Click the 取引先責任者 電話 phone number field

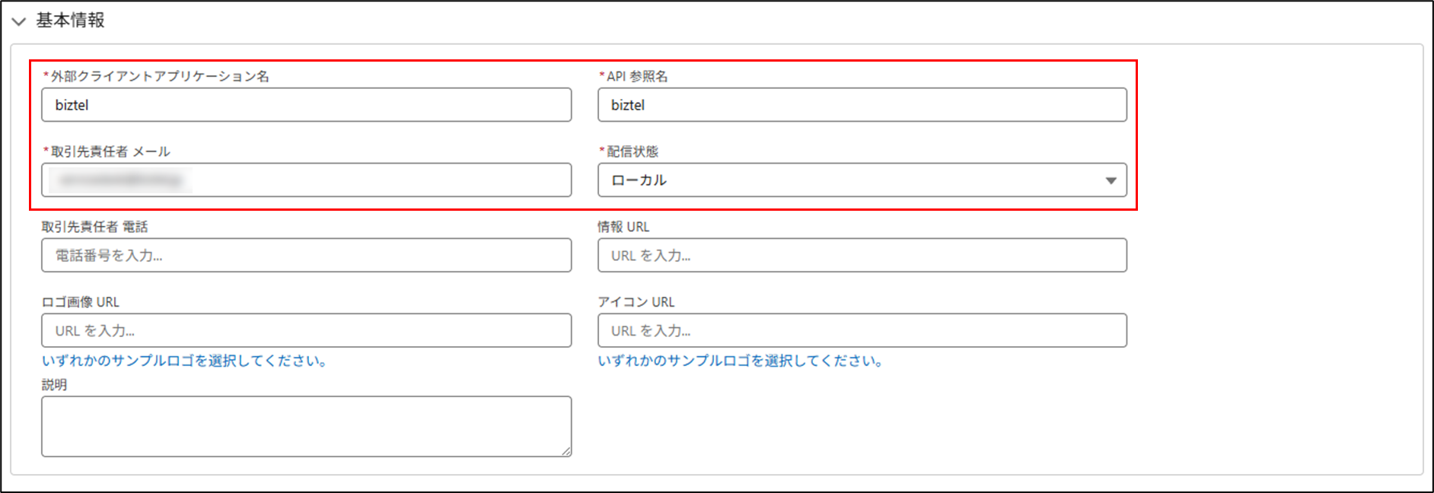tap(306, 256)
